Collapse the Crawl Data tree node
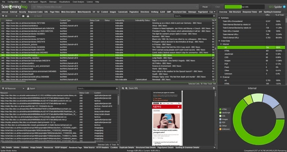The image size is (287, 152). pyautogui.click(x=219, y=41)
